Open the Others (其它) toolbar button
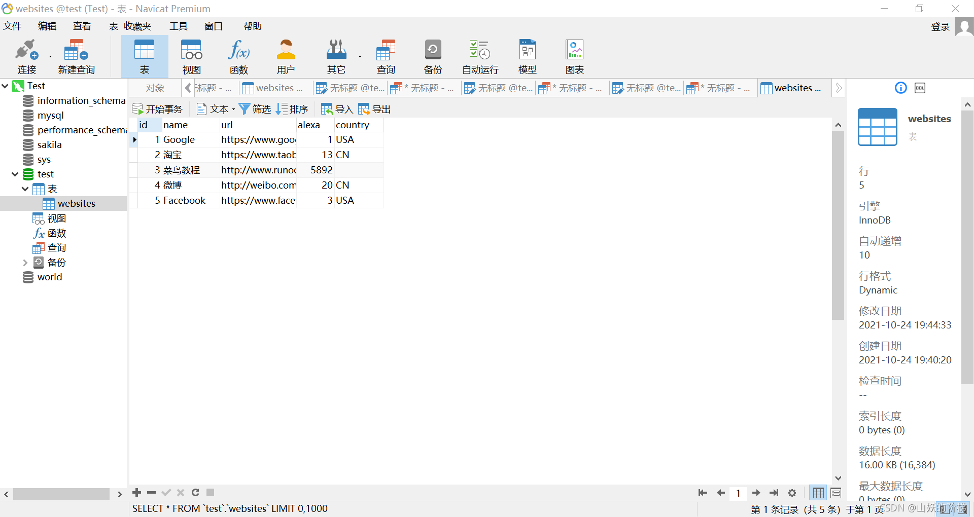 [x=336, y=56]
